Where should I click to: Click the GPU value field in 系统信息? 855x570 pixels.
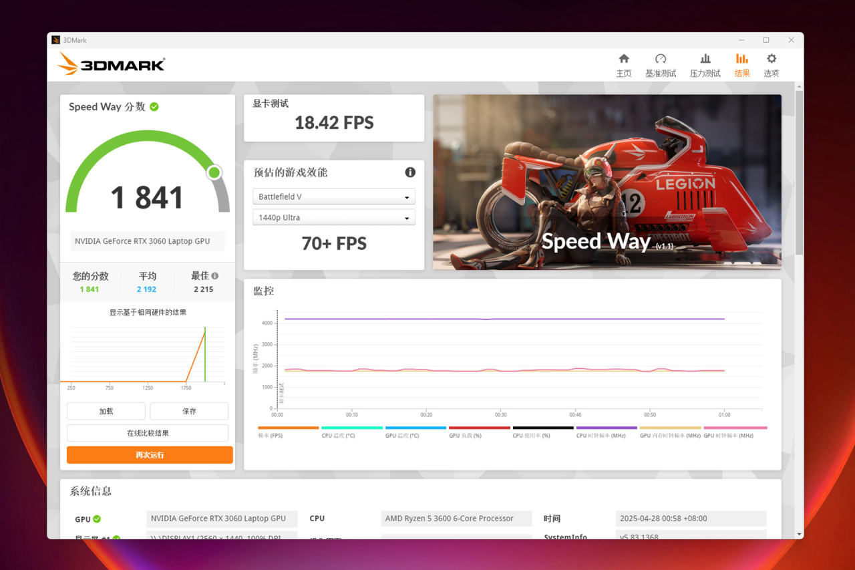[x=222, y=519]
